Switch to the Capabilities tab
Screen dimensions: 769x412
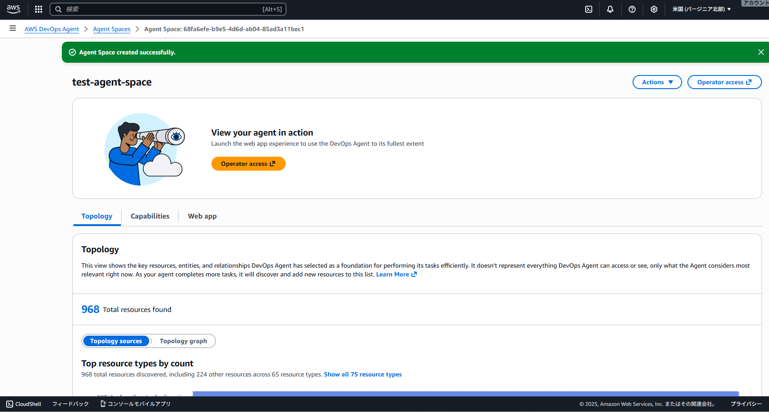click(150, 216)
